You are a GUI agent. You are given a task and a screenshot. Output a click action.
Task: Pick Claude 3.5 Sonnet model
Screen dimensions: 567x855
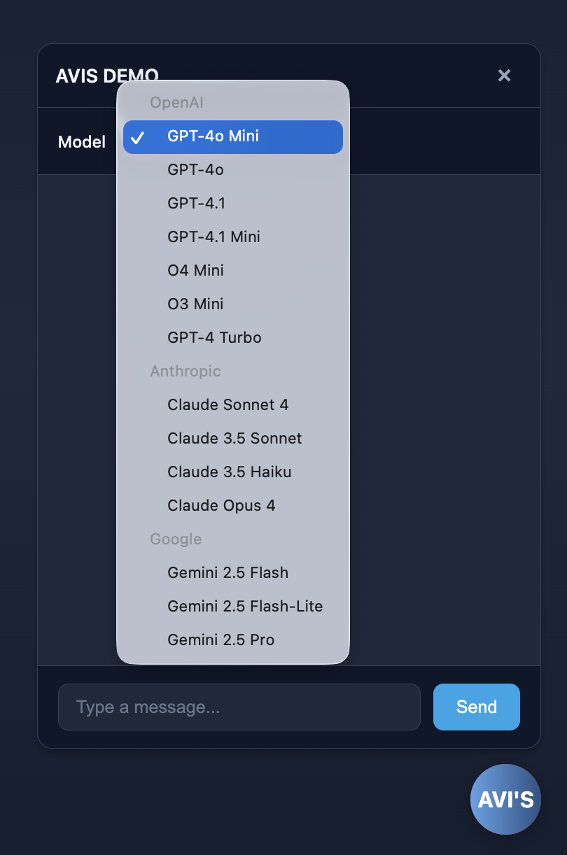point(234,438)
